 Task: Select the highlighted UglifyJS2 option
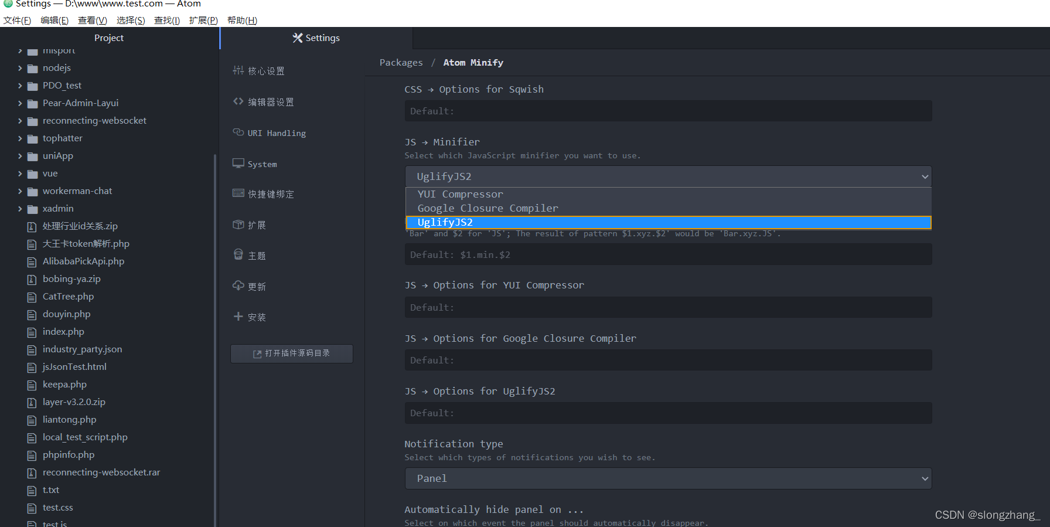click(668, 222)
